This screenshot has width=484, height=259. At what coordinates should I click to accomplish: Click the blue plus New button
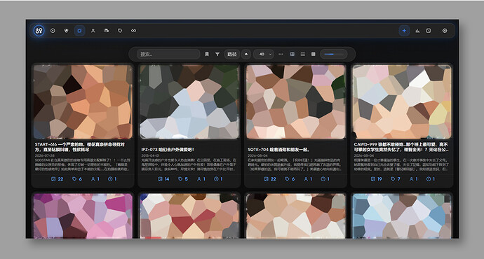point(404,31)
